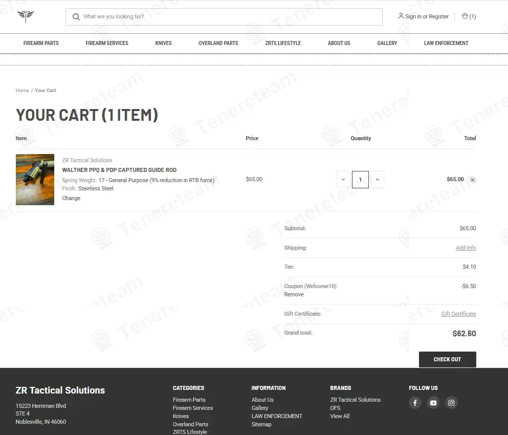Decrease quantity with the down chevron
Screen dimensions: 508x435
343,180
